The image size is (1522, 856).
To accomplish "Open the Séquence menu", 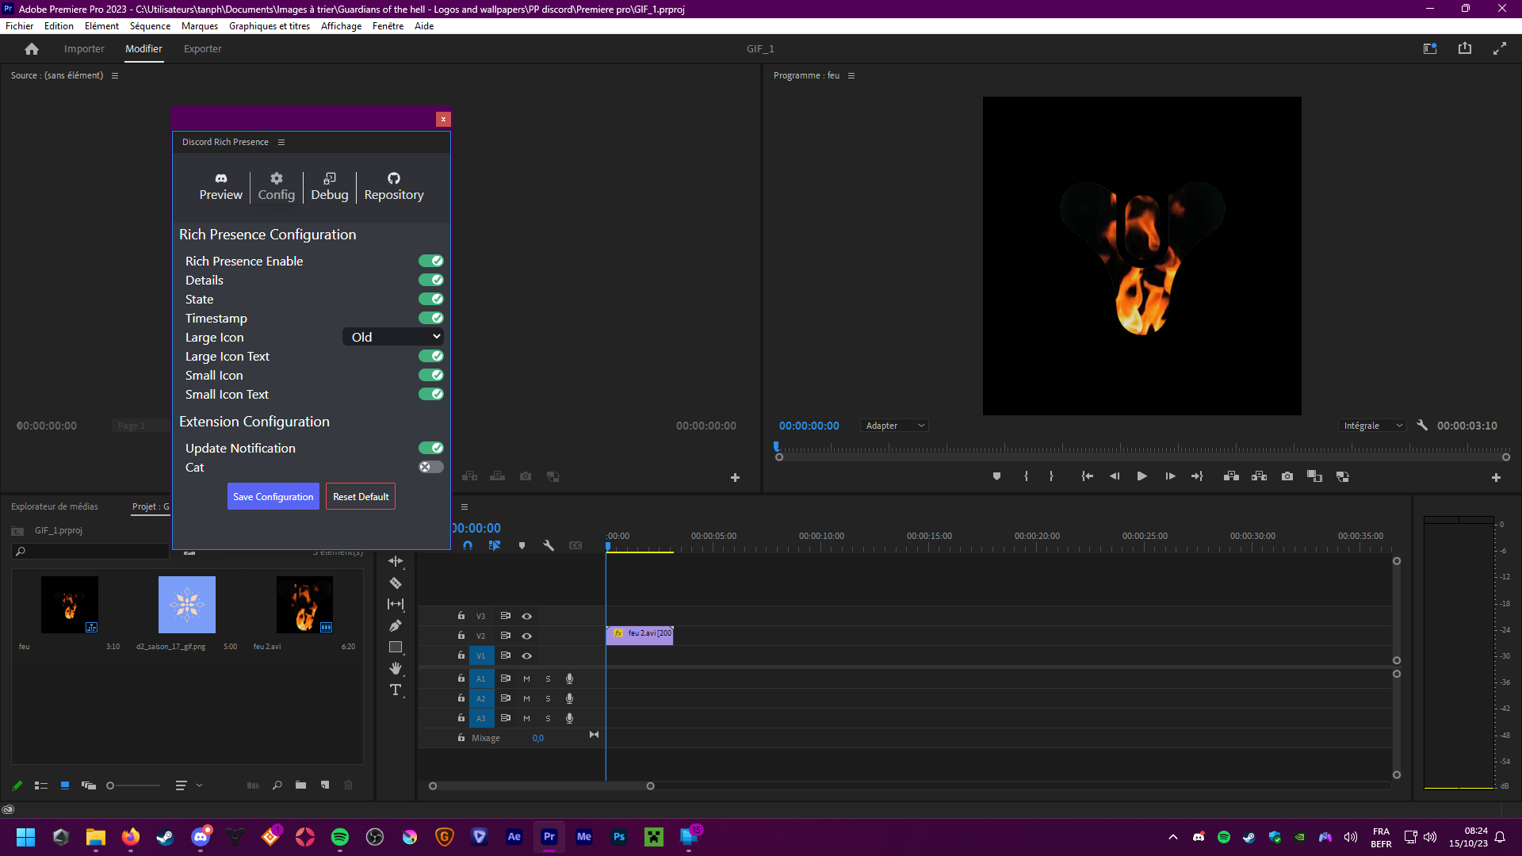I will coord(150,26).
